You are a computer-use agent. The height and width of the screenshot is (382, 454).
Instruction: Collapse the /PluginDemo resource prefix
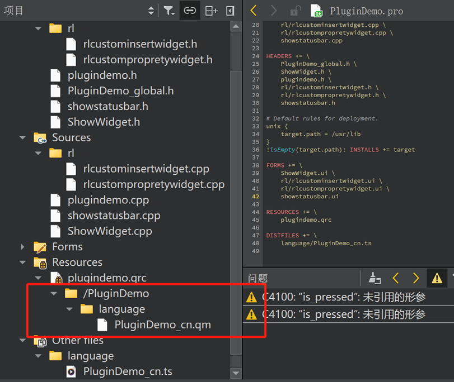point(54,294)
